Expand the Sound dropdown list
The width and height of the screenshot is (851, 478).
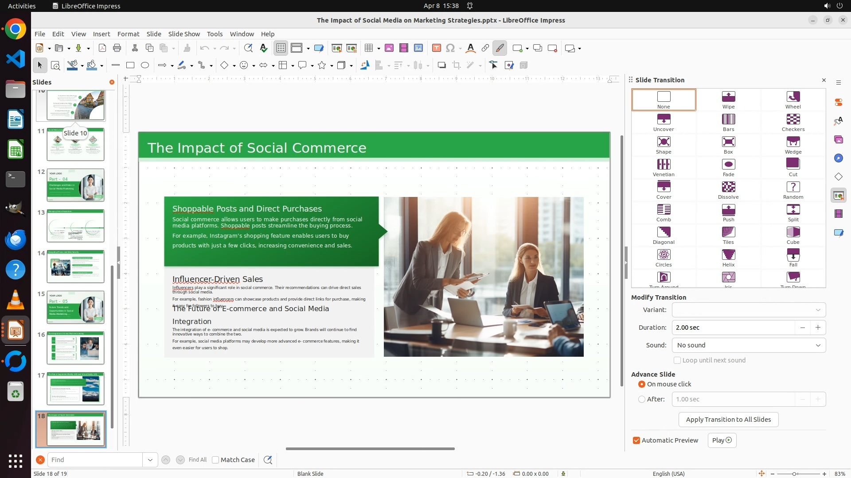coord(749,345)
